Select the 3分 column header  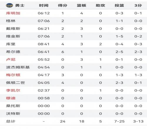click(x=138, y=5)
